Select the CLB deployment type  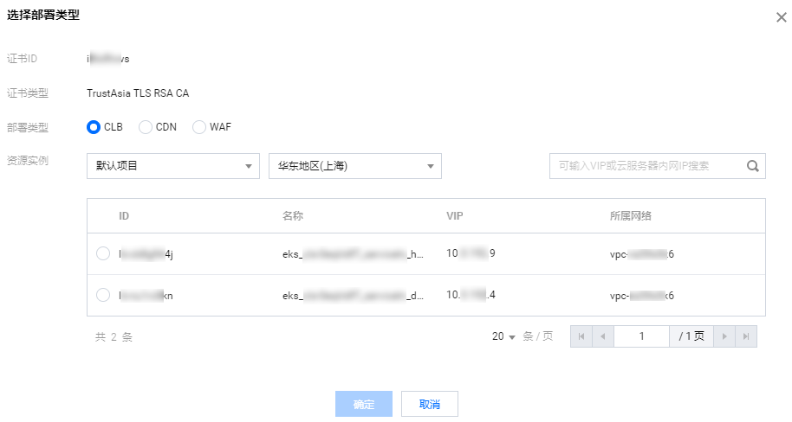pyautogui.click(x=94, y=127)
